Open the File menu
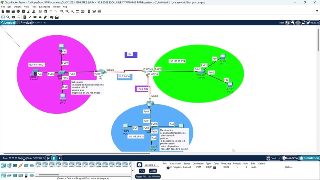This screenshot has height=180, width=320. point(3,7)
